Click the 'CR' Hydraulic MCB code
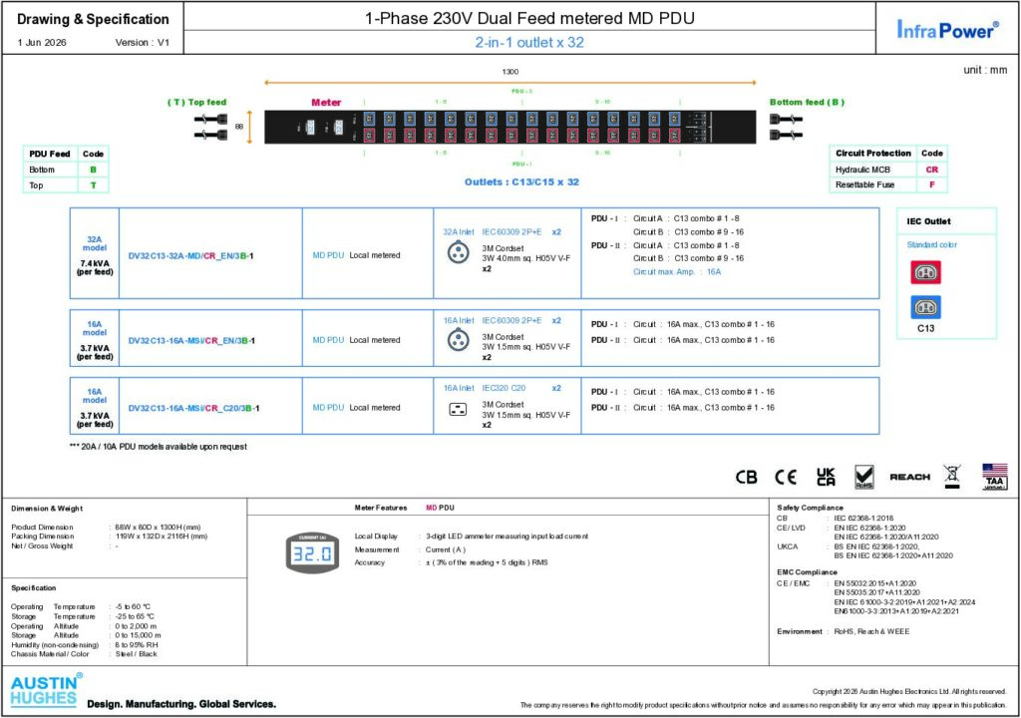The height and width of the screenshot is (718, 1021). [x=932, y=170]
